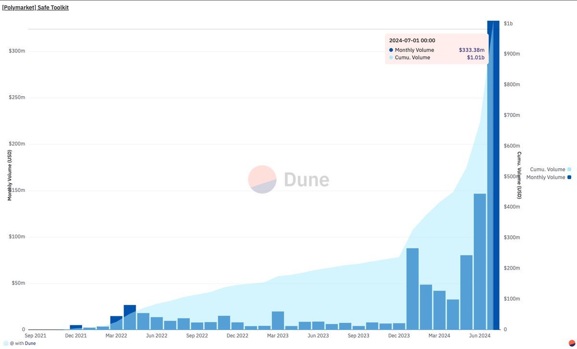The height and width of the screenshot is (349, 577).
Task: Open the Dune link in the footer
Action: tap(30, 343)
